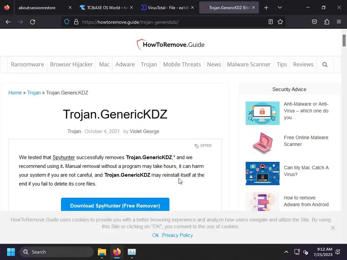Click the browser forward arrow

(20, 22)
